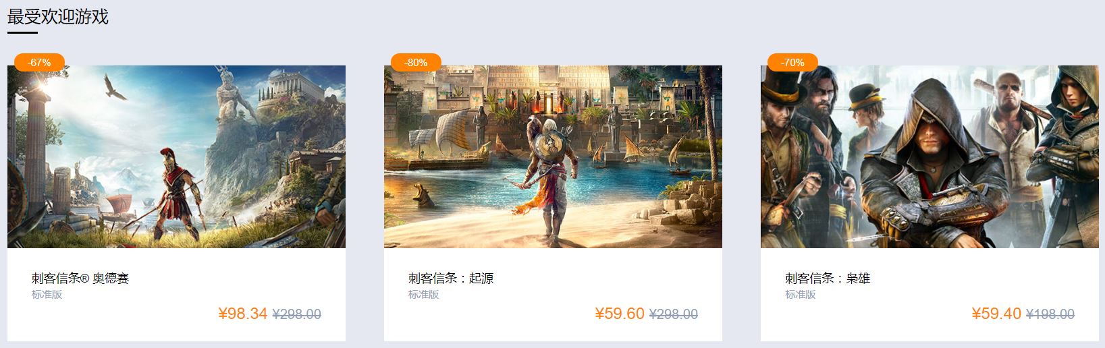Click the -67% discount badge

coord(39,62)
